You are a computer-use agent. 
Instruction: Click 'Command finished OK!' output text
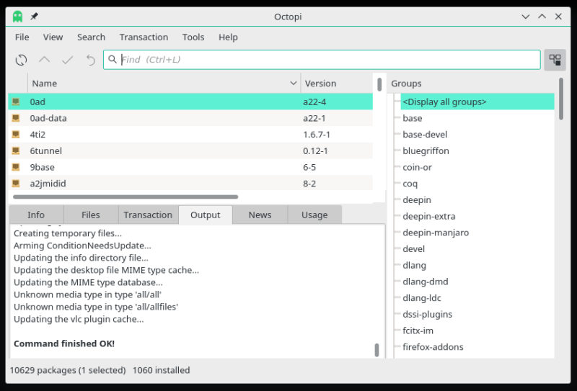pos(64,343)
